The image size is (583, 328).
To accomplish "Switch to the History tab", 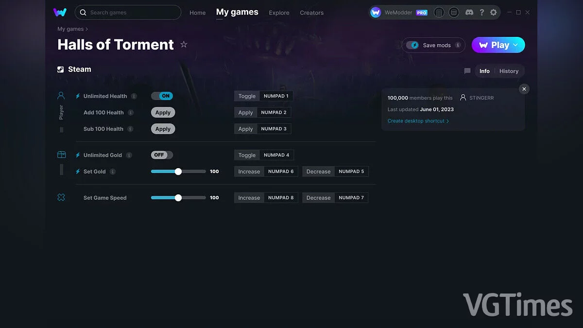I will pyautogui.click(x=509, y=71).
